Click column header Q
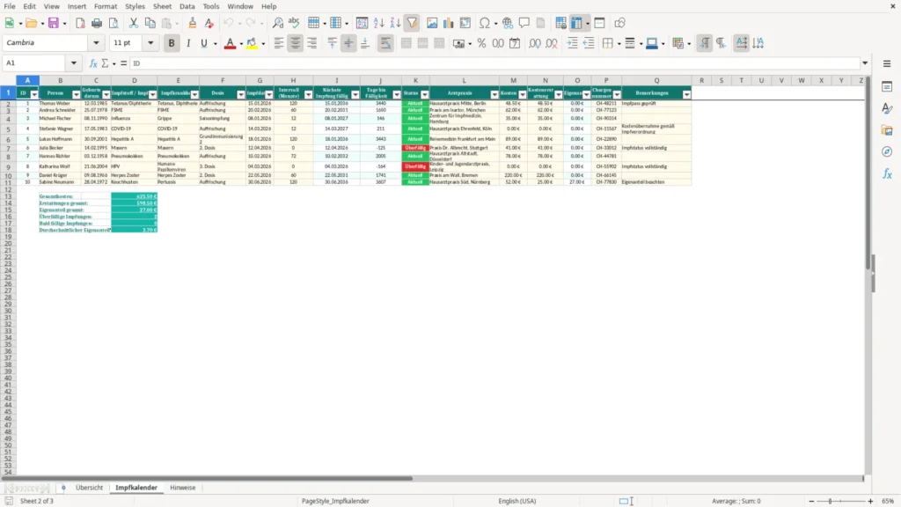 coord(656,80)
